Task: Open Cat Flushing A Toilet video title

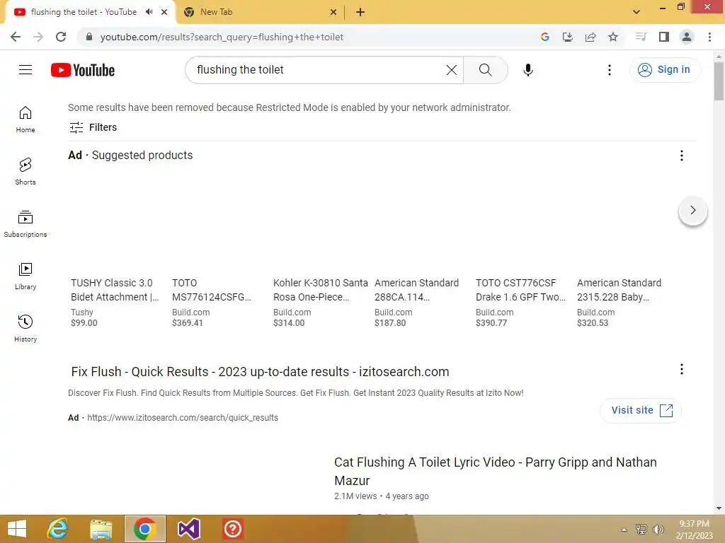Action: (495, 471)
